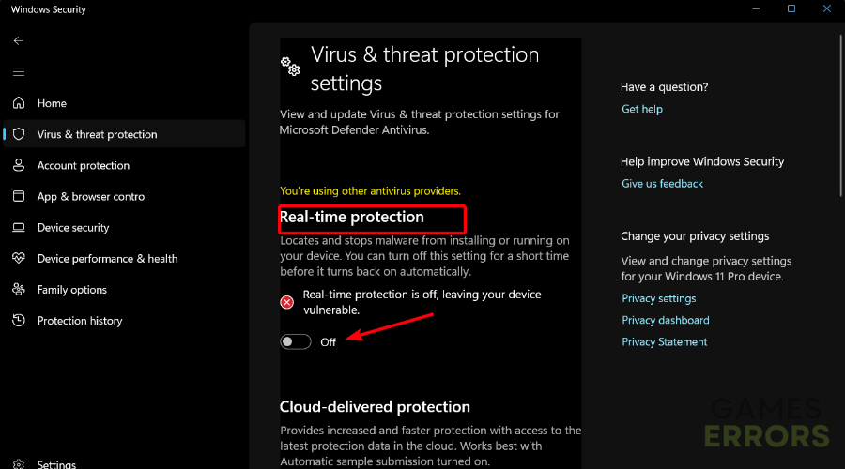Viewport: 845px width, 469px height.
Task: Open the Privacy settings link
Action: click(x=659, y=298)
